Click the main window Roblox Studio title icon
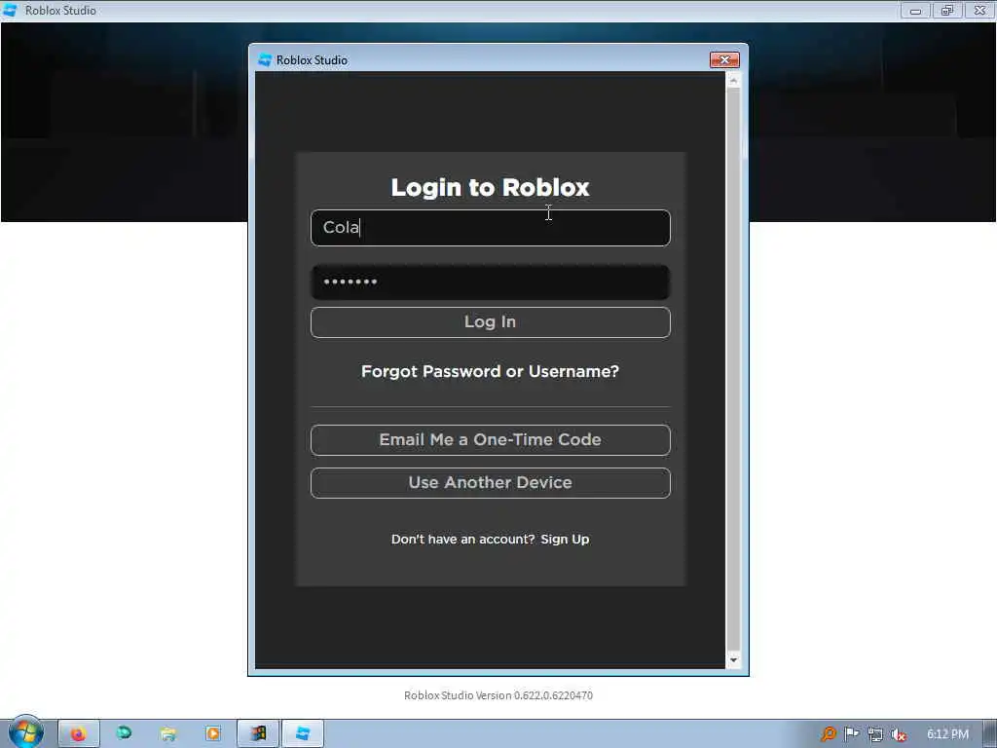Viewport: 997px width, 748px height. pos(10,10)
